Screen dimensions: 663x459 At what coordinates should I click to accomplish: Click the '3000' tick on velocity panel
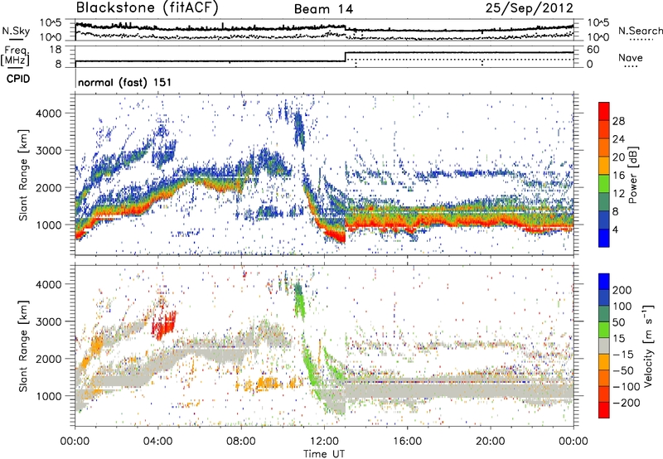(x=48, y=321)
